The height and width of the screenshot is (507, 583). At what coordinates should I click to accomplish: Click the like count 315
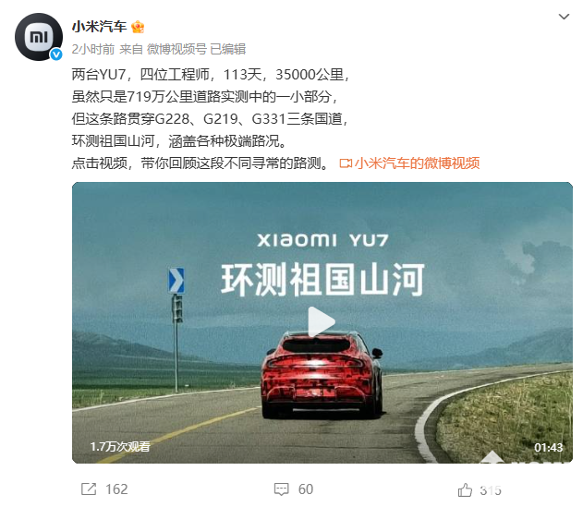pos(491,490)
